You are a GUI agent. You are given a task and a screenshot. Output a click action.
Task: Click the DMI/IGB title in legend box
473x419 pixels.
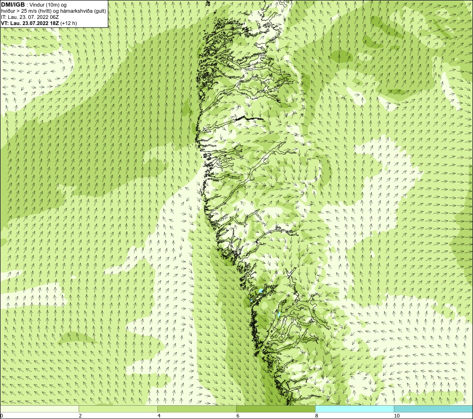(x=13, y=5)
